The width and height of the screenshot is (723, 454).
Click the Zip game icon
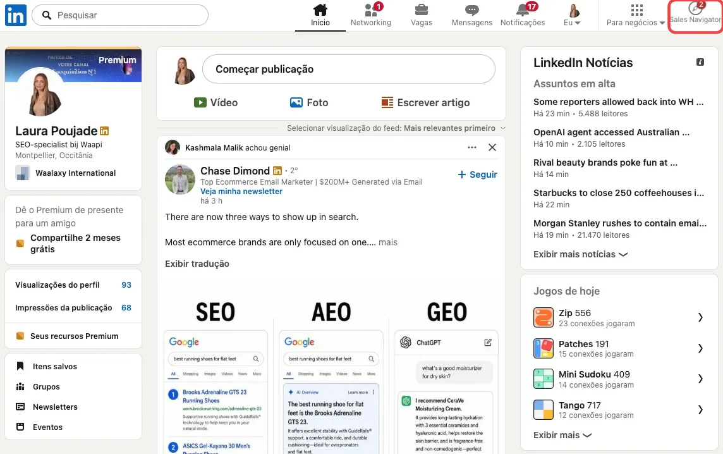point(543,317)
